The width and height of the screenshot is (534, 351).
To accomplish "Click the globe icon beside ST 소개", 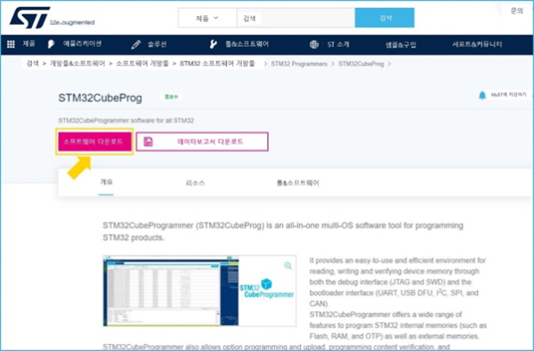I will tap(314, 44).
